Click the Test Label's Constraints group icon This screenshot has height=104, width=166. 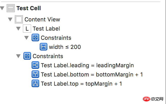35,38
